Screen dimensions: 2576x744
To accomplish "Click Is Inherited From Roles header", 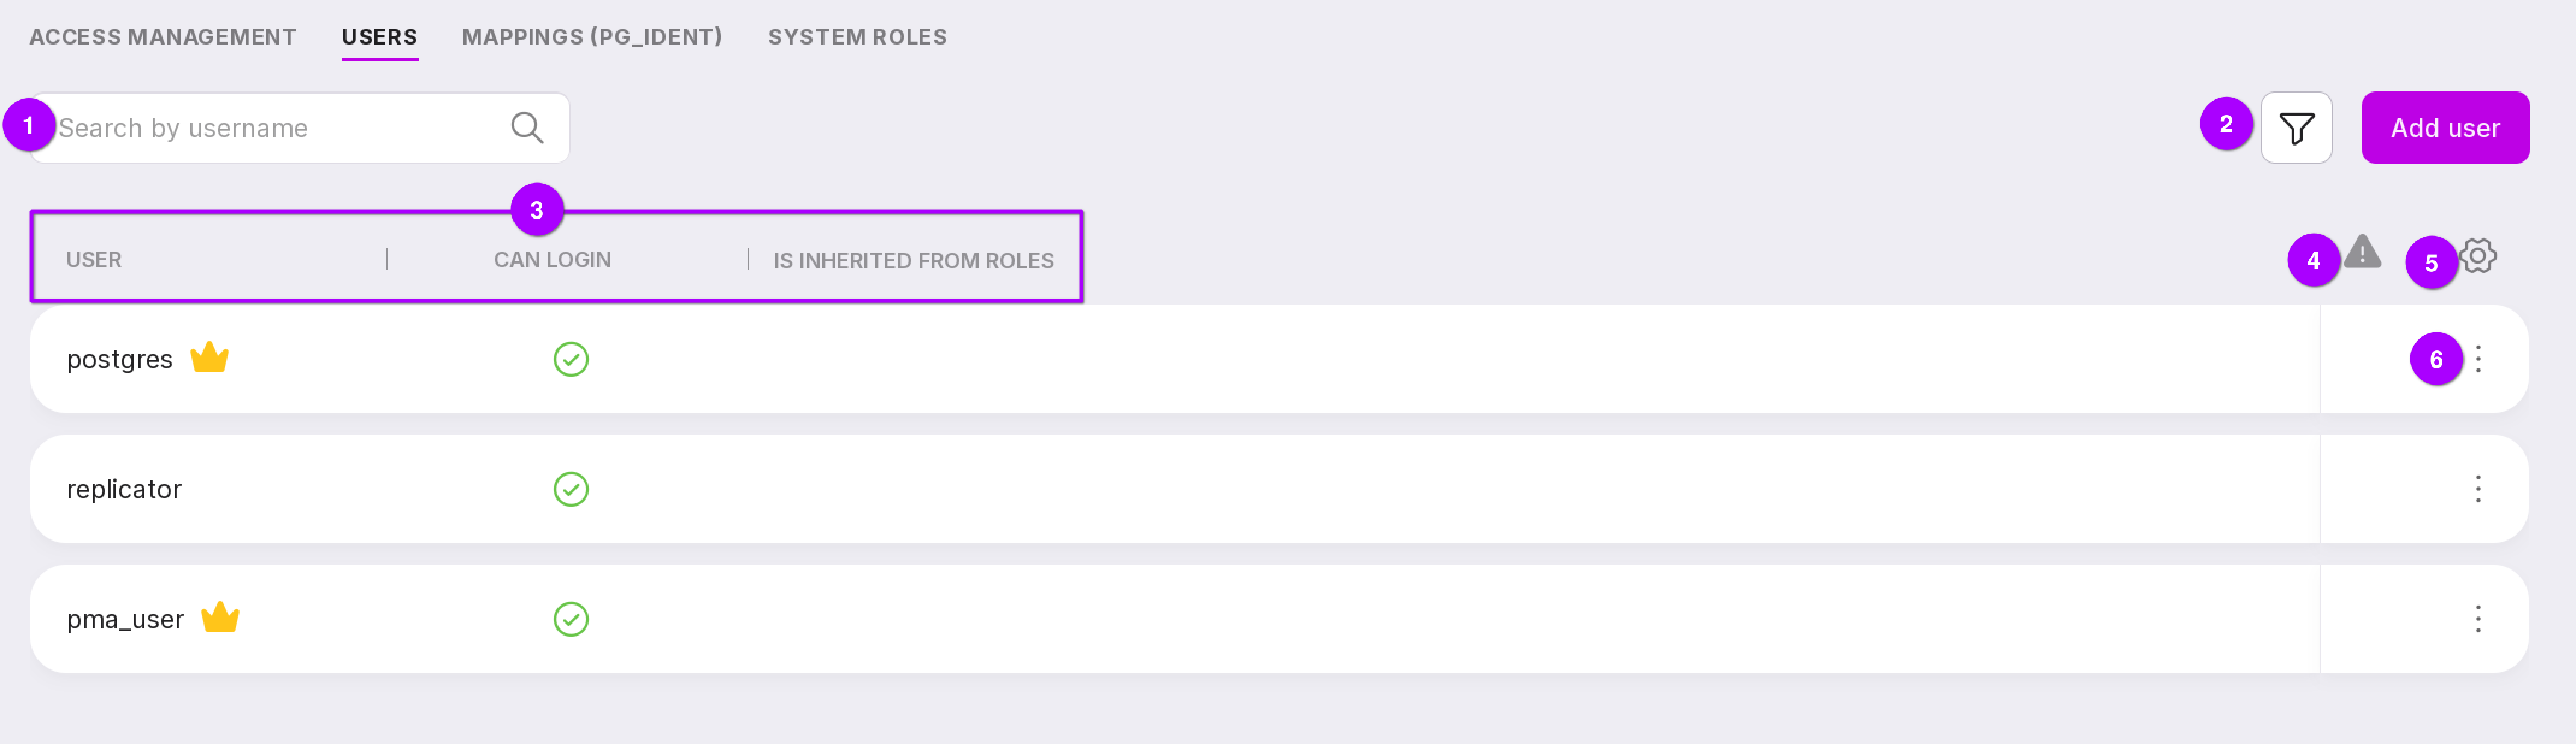I will click(x=913, y=261).
